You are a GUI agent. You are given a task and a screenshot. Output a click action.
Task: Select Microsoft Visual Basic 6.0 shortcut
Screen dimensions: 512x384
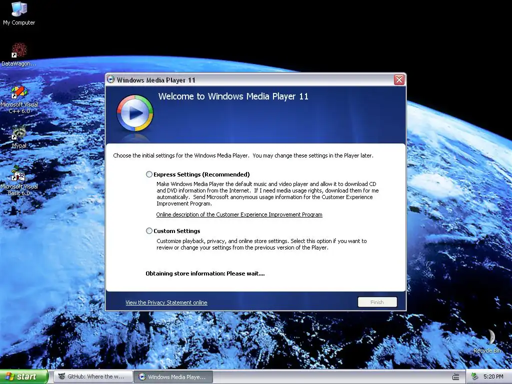(x=19, y=180)
